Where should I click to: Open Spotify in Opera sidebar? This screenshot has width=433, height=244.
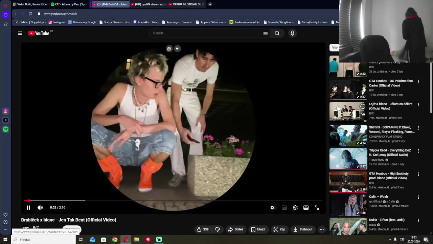pyautogui.click(x=5, y=129)
